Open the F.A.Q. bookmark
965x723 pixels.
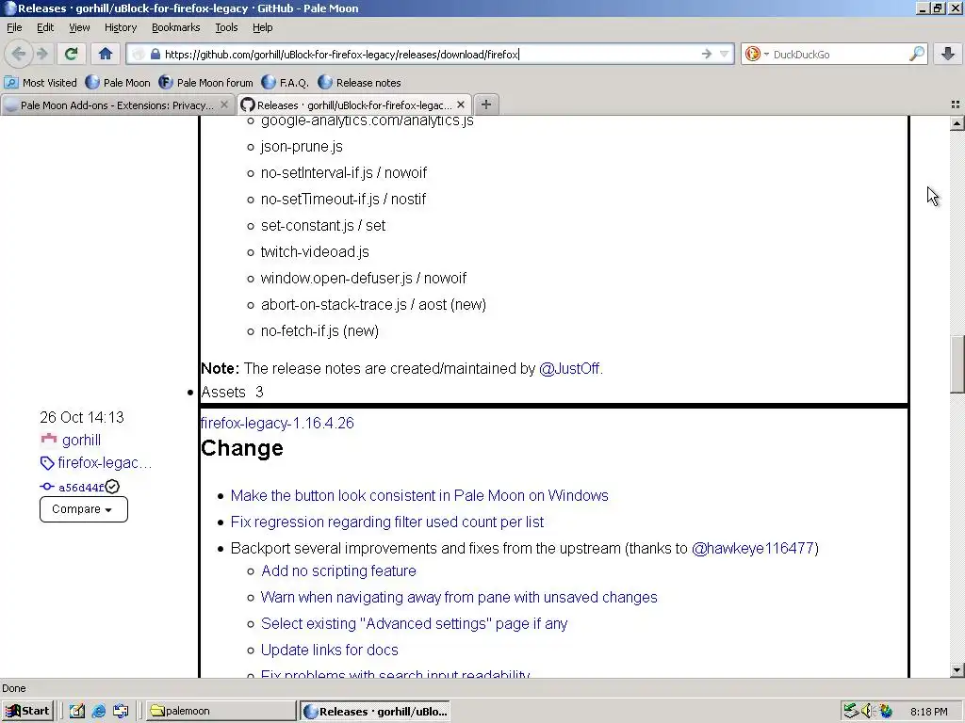[x=285, y=83]
